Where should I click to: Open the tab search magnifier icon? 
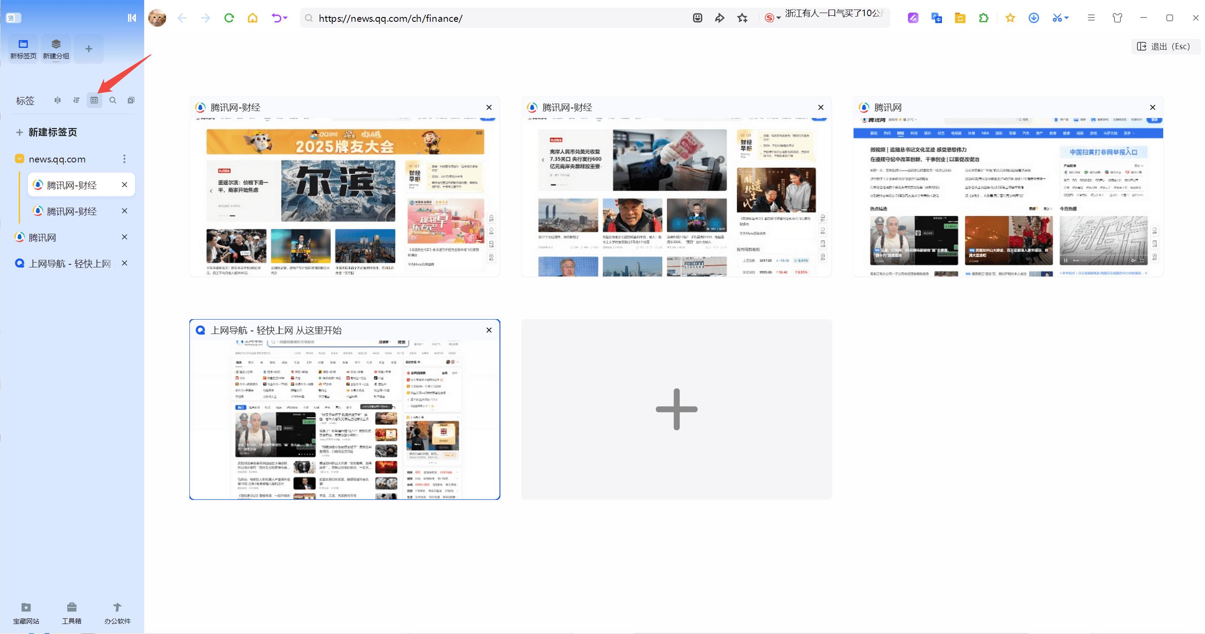pos(113,100)
